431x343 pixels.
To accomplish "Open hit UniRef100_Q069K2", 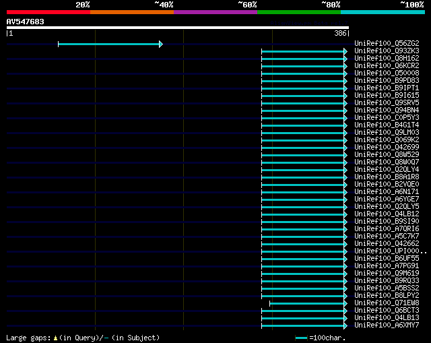I will click(387, 140).
